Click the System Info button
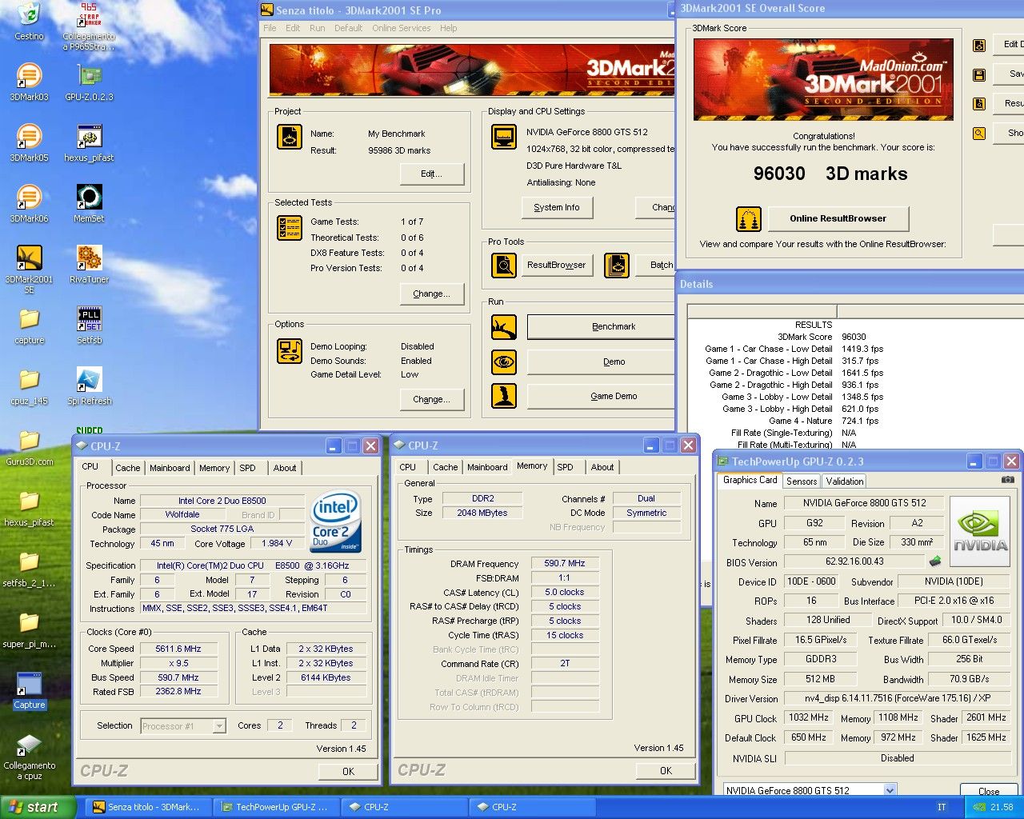The image size is (1024, 819). 557,207
